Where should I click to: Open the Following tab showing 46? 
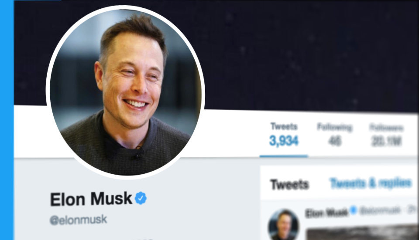(x=335, y=135)
